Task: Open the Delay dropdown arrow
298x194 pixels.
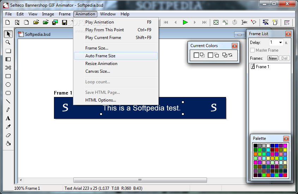Action: point(280,43)
